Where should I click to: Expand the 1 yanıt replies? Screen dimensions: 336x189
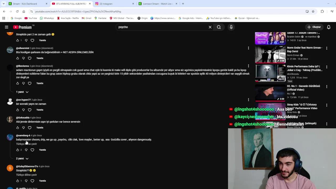pyautogui.click(x=22, y=92)
